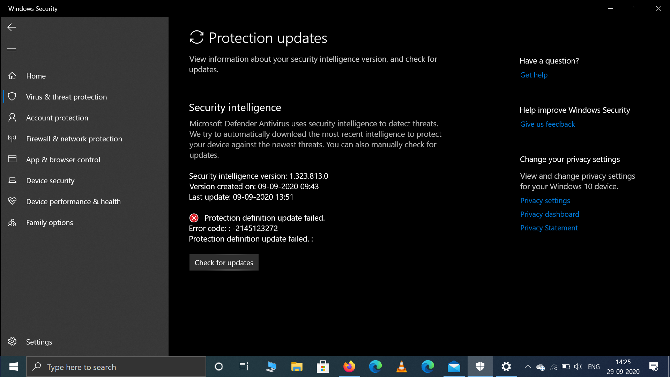This screenshot has width=670, height=377.
Task: Select Virus & threat protection shield icon
Action: tap(12, 97)
